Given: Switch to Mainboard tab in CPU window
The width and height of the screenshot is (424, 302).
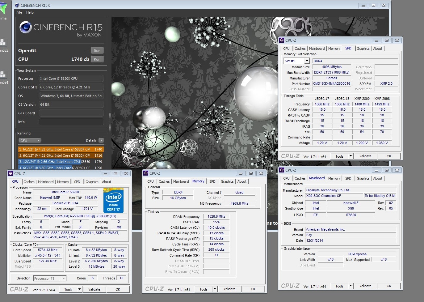Looking at the screenshot, I should 46,182.
